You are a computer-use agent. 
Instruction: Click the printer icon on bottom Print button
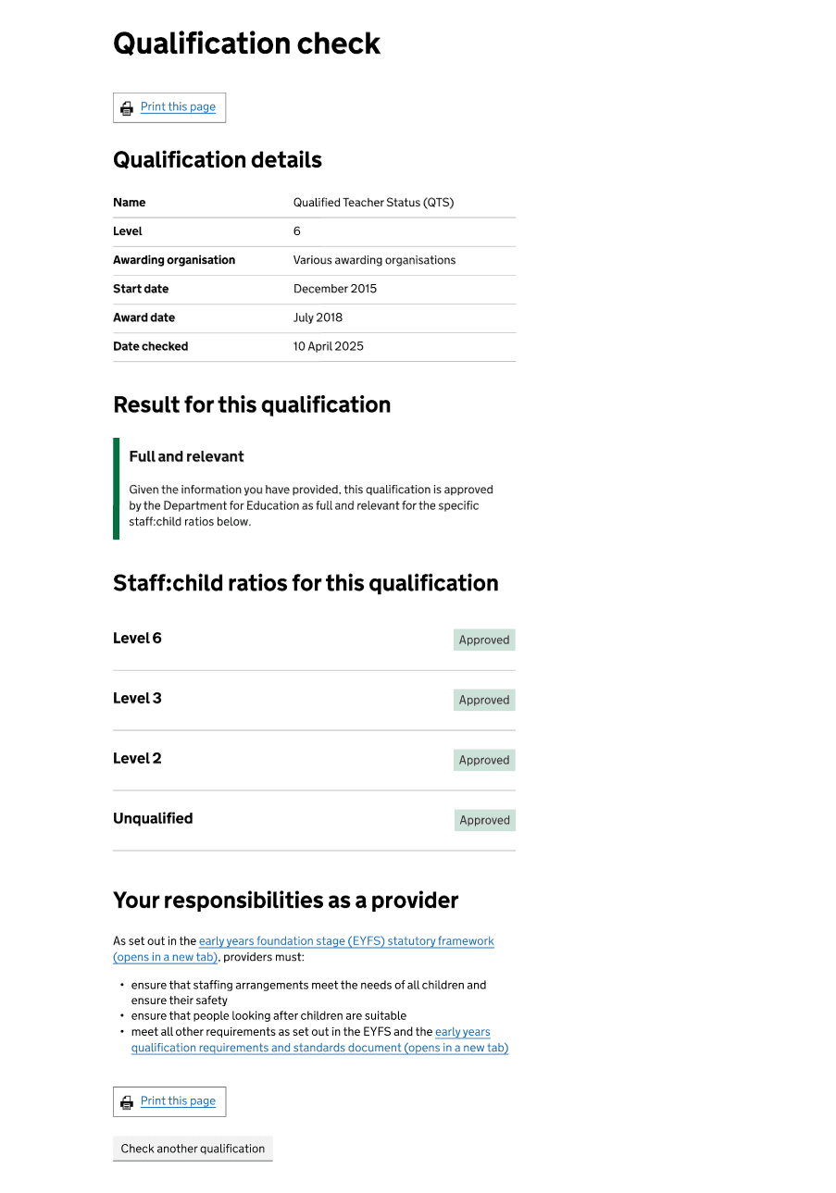[127, 1101]
